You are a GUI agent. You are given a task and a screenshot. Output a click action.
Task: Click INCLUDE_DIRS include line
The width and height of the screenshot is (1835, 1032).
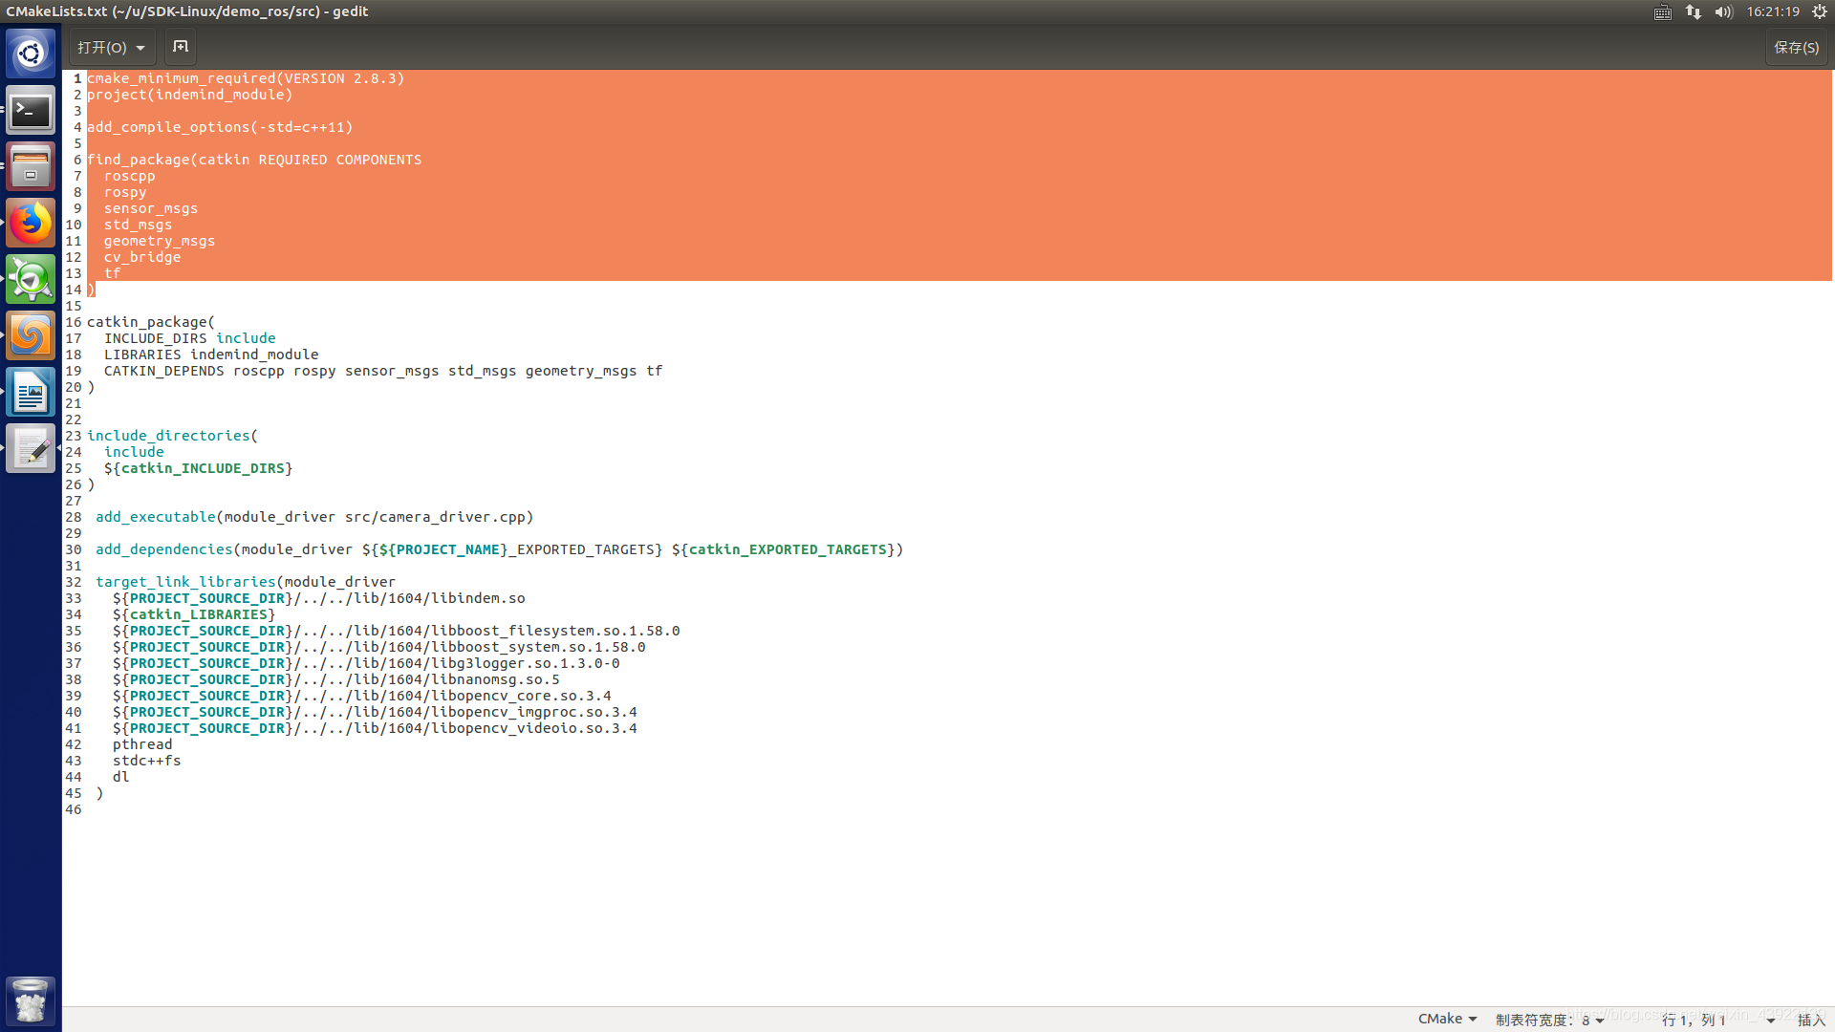(189, 338)
